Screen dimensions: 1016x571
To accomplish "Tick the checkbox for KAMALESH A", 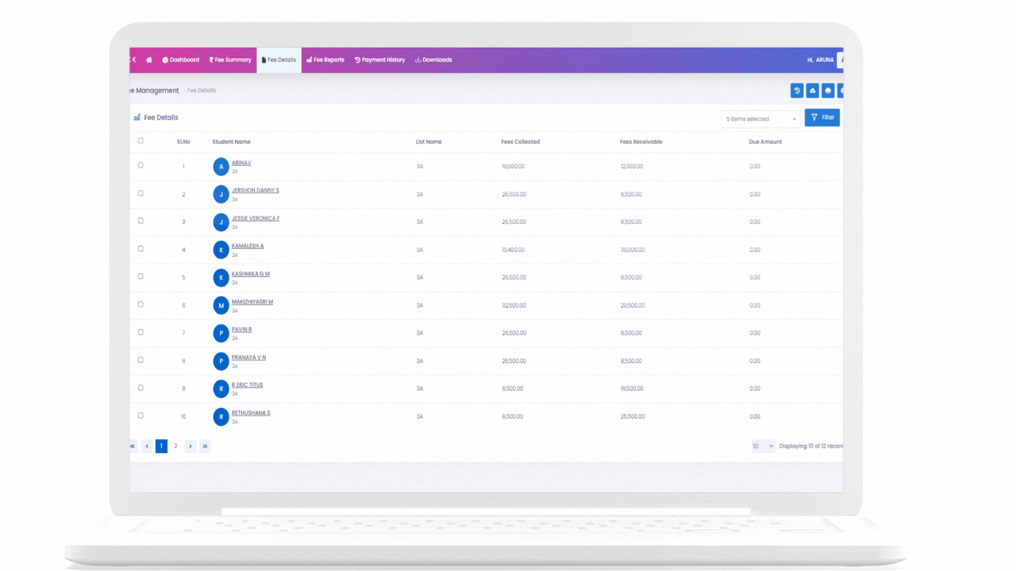I will click(141, 248).
